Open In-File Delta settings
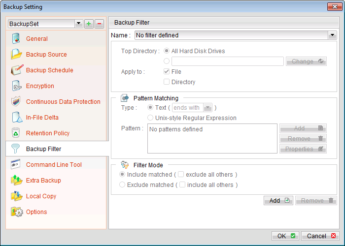This screenshot has height=246, width=345. click(x=42, y=118)
